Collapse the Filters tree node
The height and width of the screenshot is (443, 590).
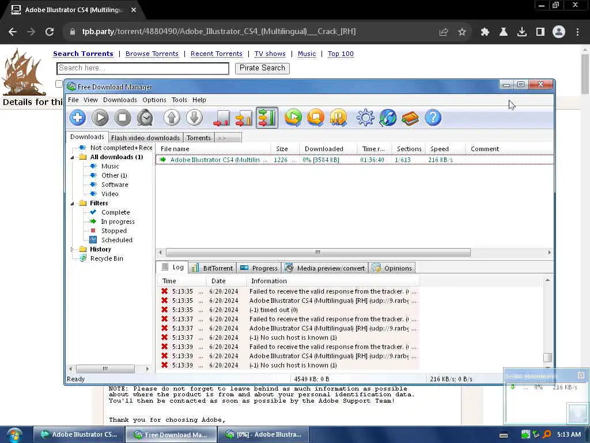(72, 203)
